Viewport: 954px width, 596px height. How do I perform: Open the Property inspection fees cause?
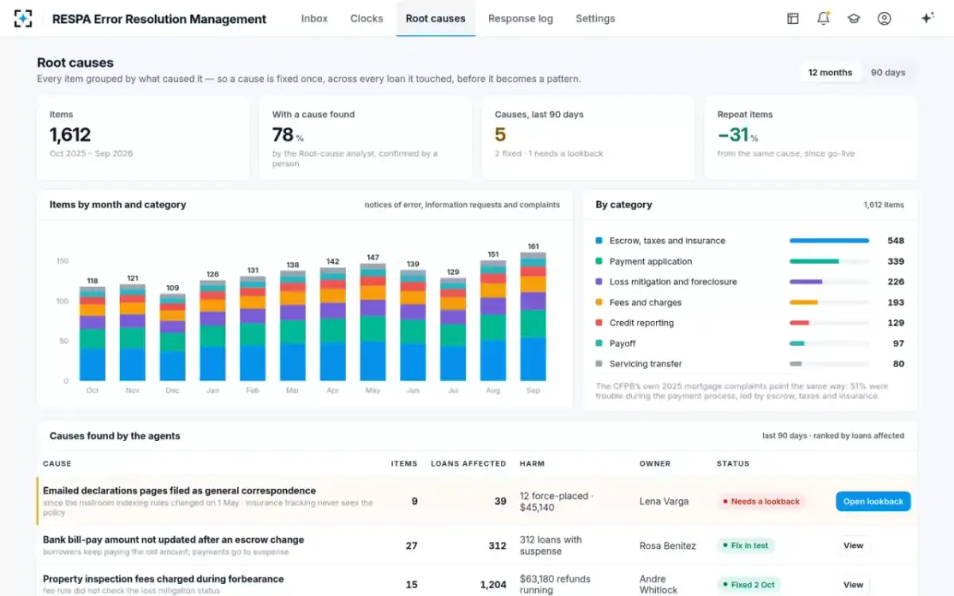[x=163, y=579]
